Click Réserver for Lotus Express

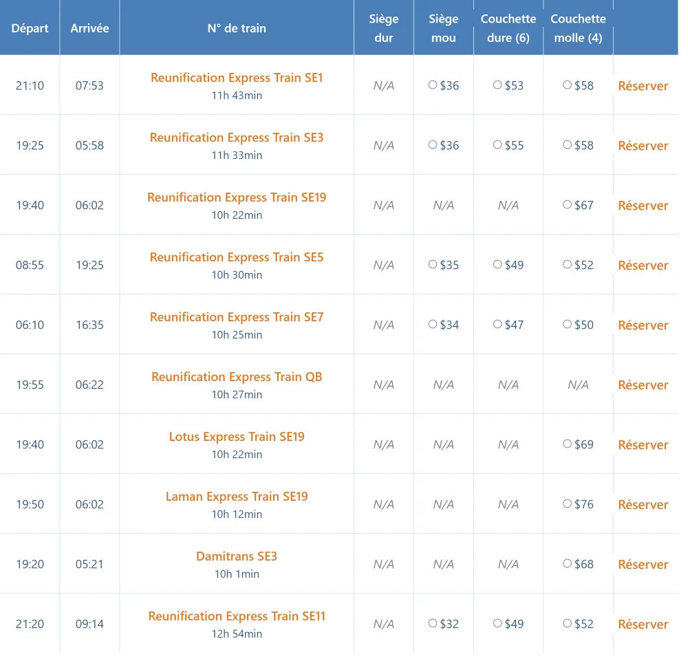tap(643, 444)
